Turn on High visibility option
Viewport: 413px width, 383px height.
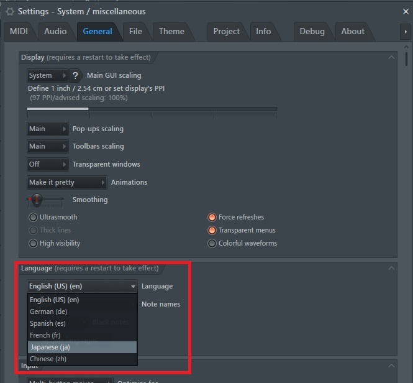point(34,243)
